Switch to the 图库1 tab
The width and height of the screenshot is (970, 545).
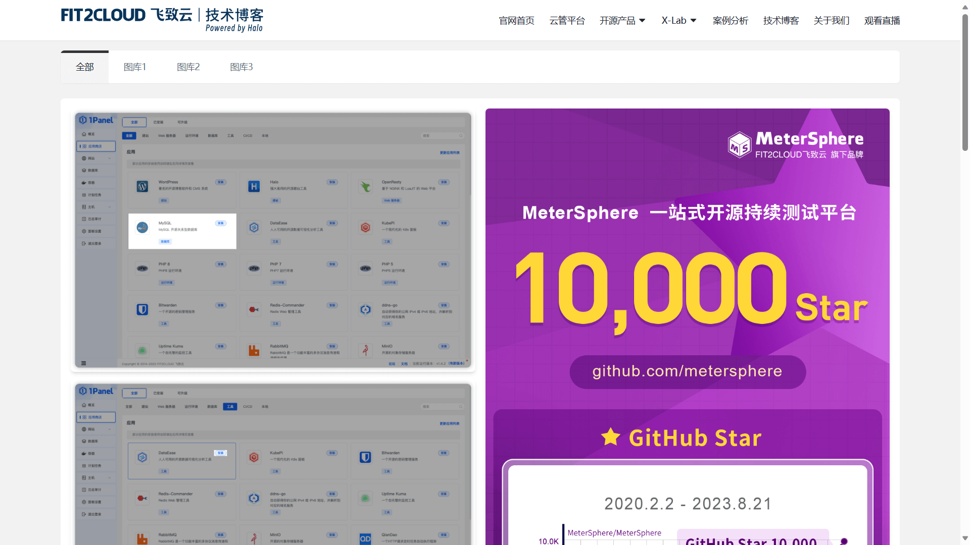coord(135,67)
